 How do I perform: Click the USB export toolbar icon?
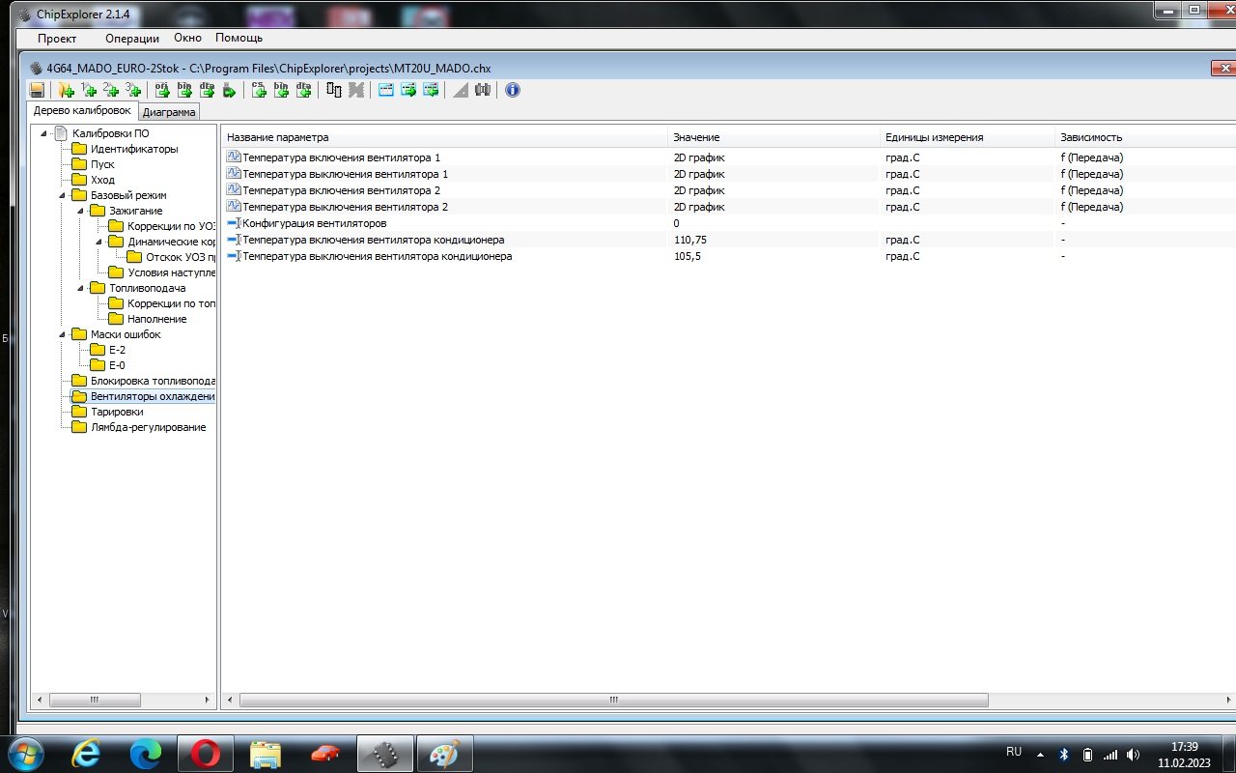(229, 90)
